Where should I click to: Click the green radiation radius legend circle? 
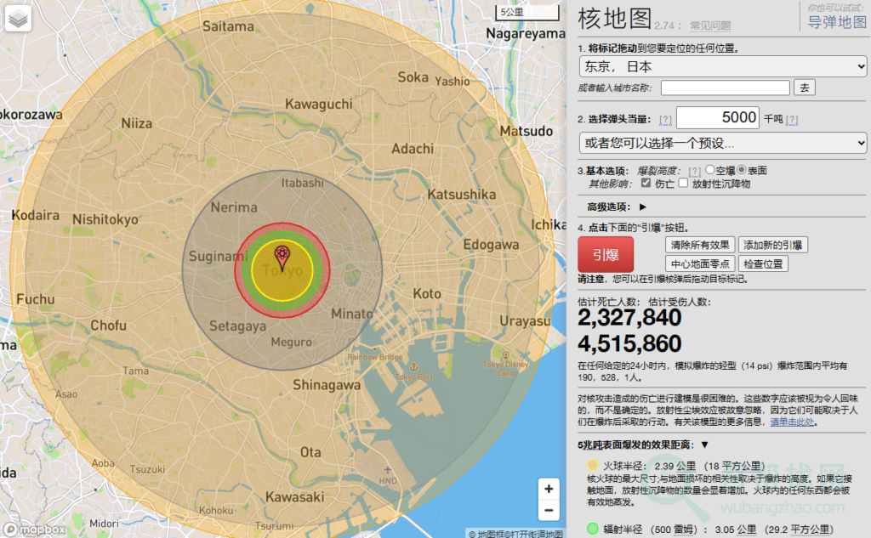(x=592, y=529)
